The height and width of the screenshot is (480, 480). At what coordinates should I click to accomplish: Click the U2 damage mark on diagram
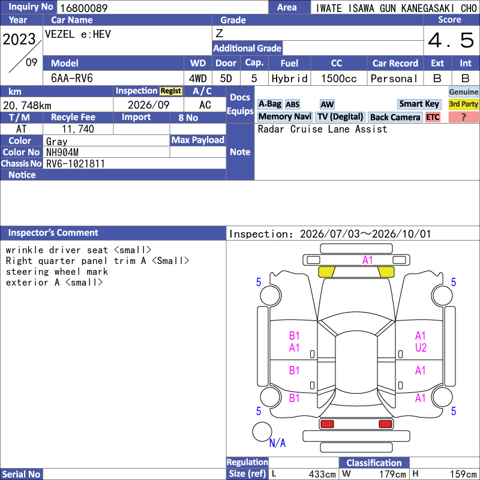point(421,348)
